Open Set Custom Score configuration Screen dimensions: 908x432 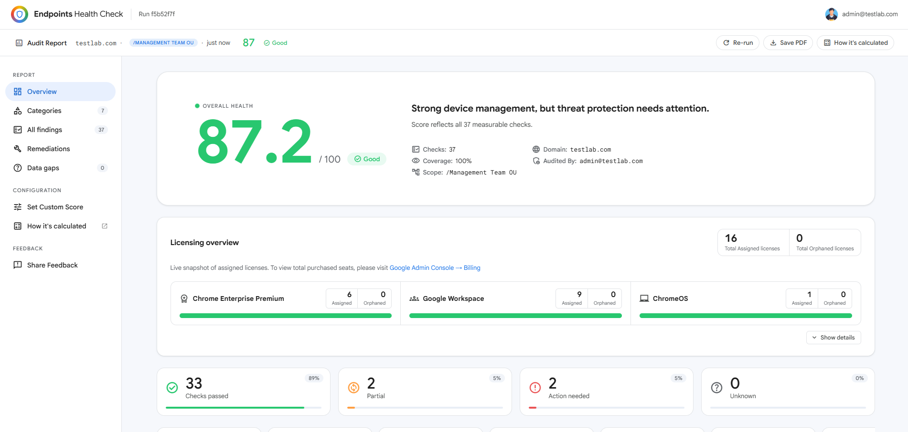click(60, 207)
